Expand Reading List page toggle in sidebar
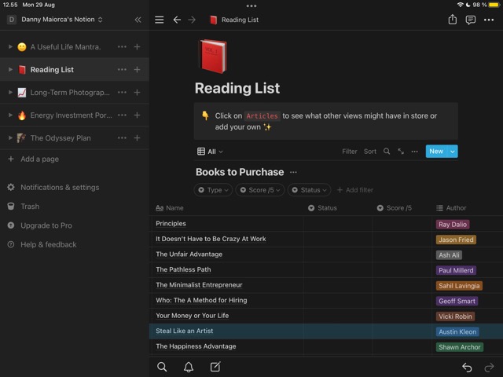The height and width of the screenshot is (377, 503). (10, 70)
